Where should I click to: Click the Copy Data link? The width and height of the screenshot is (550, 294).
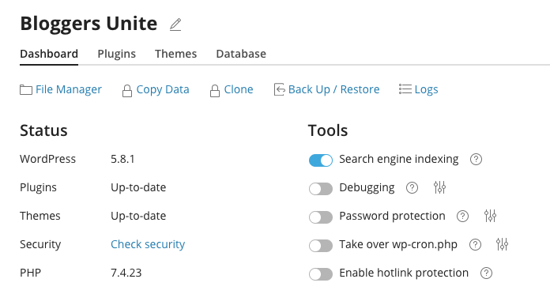(163, 89)
